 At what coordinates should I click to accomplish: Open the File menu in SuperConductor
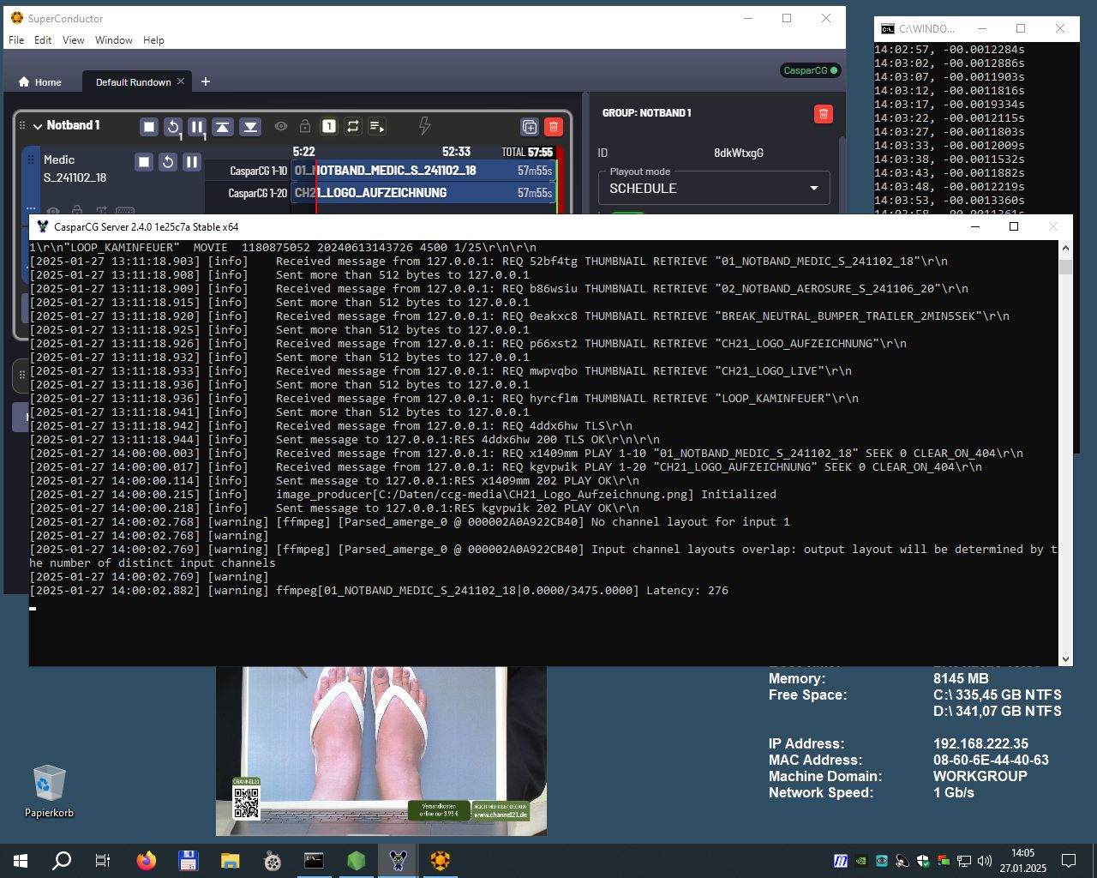pos(16,40)
